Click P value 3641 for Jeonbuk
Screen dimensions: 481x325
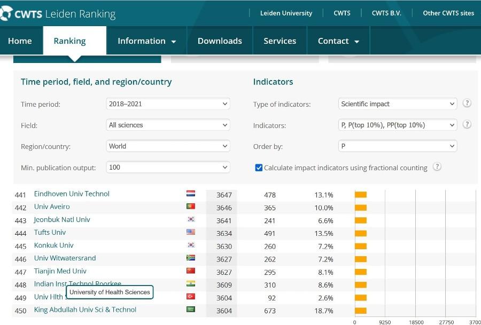click(224, 220)
